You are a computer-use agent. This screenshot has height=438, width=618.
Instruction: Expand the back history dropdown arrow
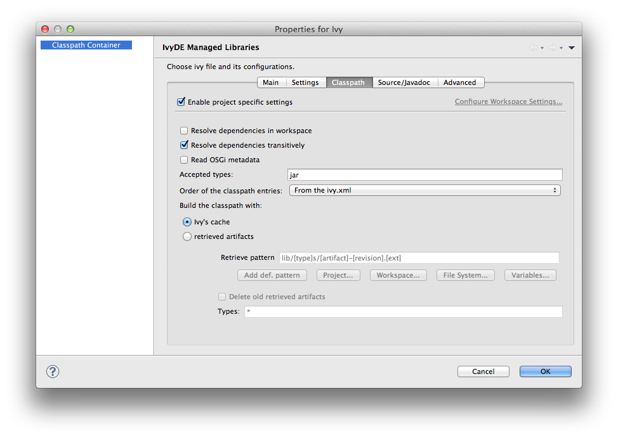[x=542, y=48]
